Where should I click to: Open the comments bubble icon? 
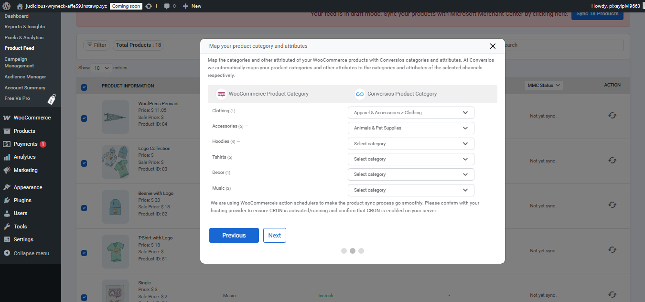[x=170, y=6]
